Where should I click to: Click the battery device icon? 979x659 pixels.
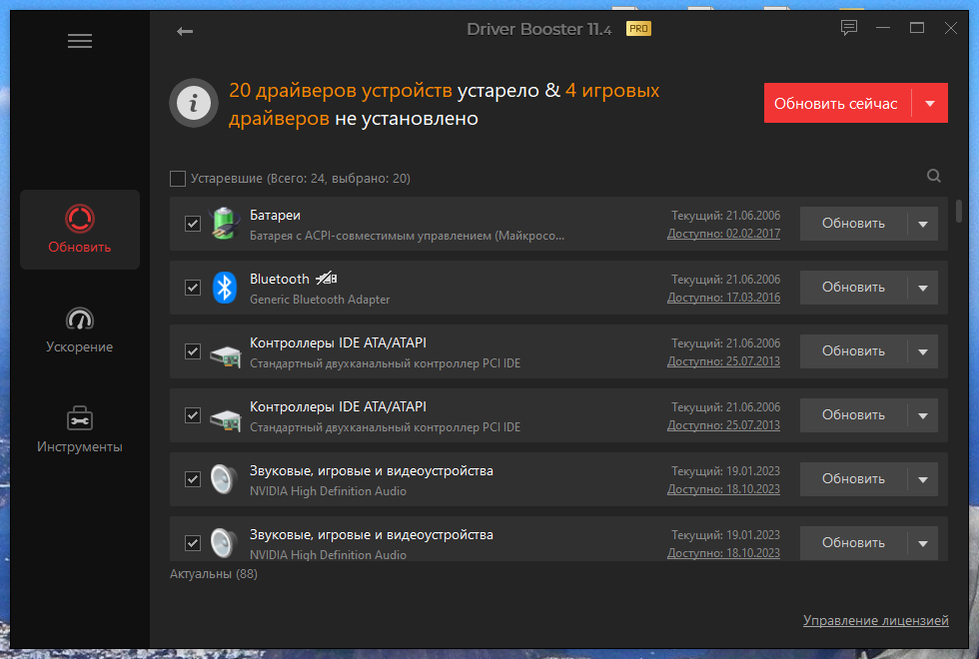click(224, 224)
